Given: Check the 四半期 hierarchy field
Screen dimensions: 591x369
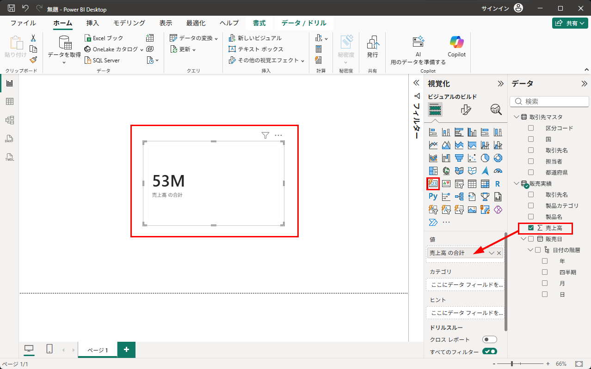Looking at the screenshot, I should (545, 272).
